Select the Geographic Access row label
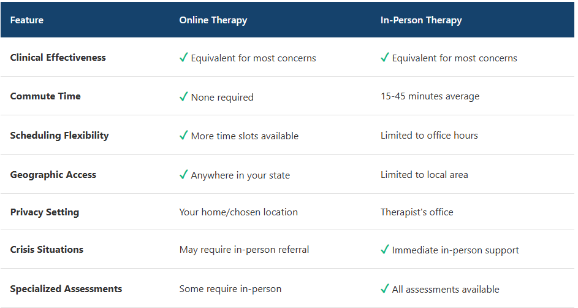Viewport: 578px width, 308px height. point(53,174)
